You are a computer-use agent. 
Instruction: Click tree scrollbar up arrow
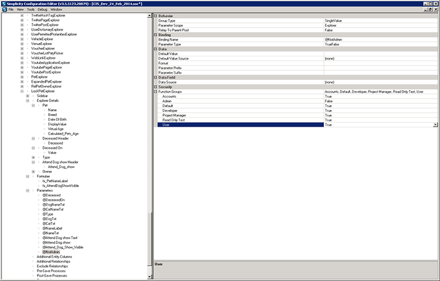click(x=149, y=16)
